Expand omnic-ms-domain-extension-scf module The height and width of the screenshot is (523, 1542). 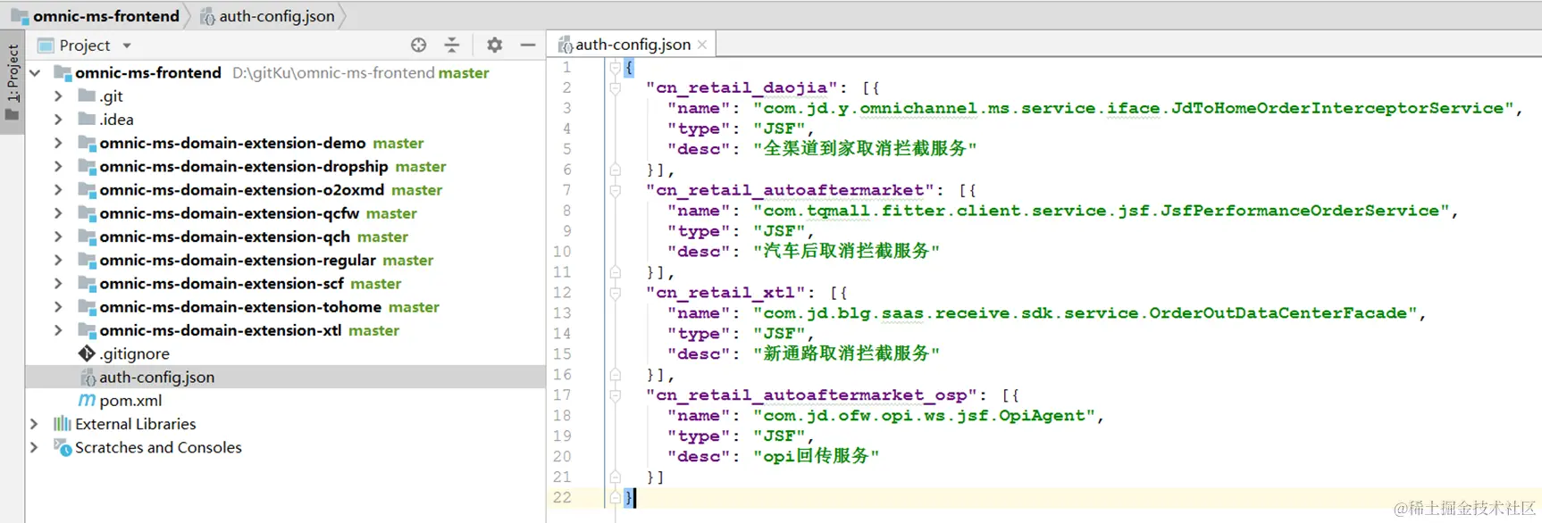click(x=58, y=284)
